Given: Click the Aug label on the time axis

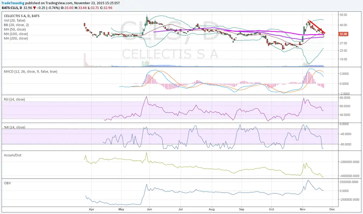Looking at the screenshot, I should [211, 209].
